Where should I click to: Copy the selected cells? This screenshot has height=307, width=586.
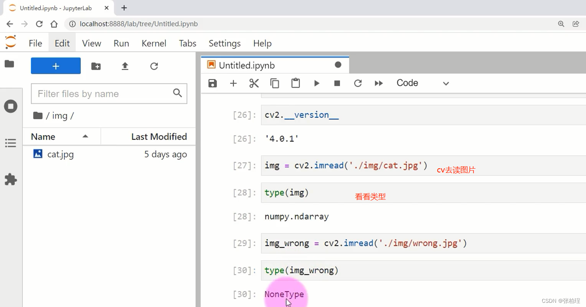[x=275, y=83]
